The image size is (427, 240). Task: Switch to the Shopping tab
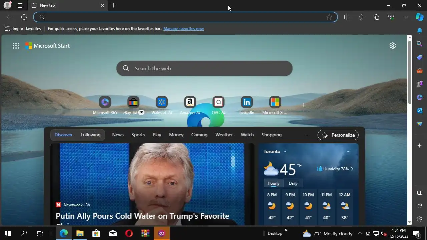pos(272,135)
